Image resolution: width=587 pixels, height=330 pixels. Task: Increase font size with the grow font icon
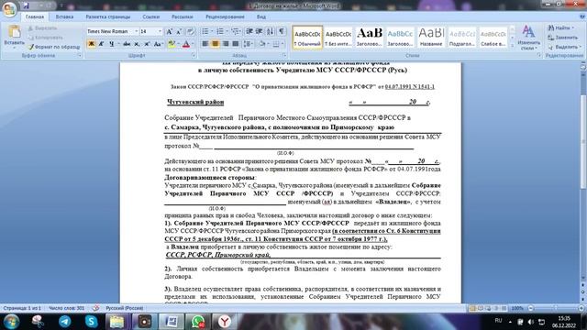(x=169, y=31)
